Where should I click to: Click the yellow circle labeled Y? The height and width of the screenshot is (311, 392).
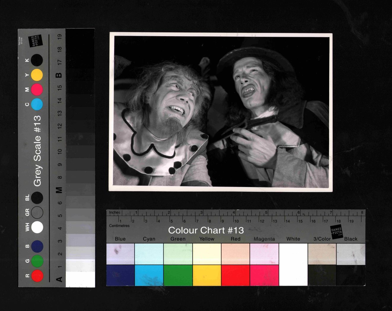click(x=37, y=75)
